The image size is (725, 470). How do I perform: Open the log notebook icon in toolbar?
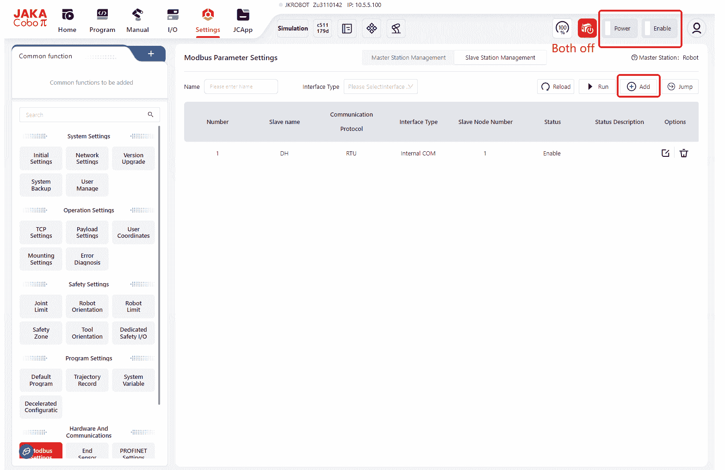[347, 29]
